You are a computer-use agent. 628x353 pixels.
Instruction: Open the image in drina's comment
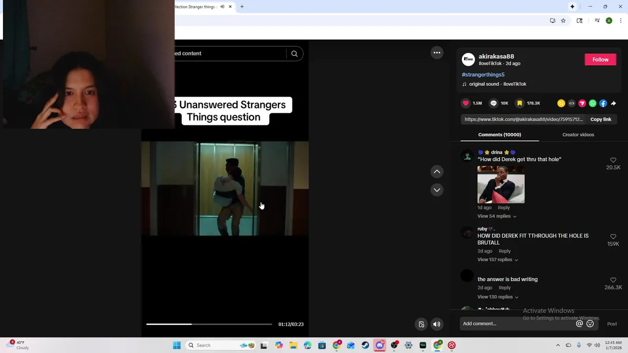pyautogui.click(x=501, y=184)
